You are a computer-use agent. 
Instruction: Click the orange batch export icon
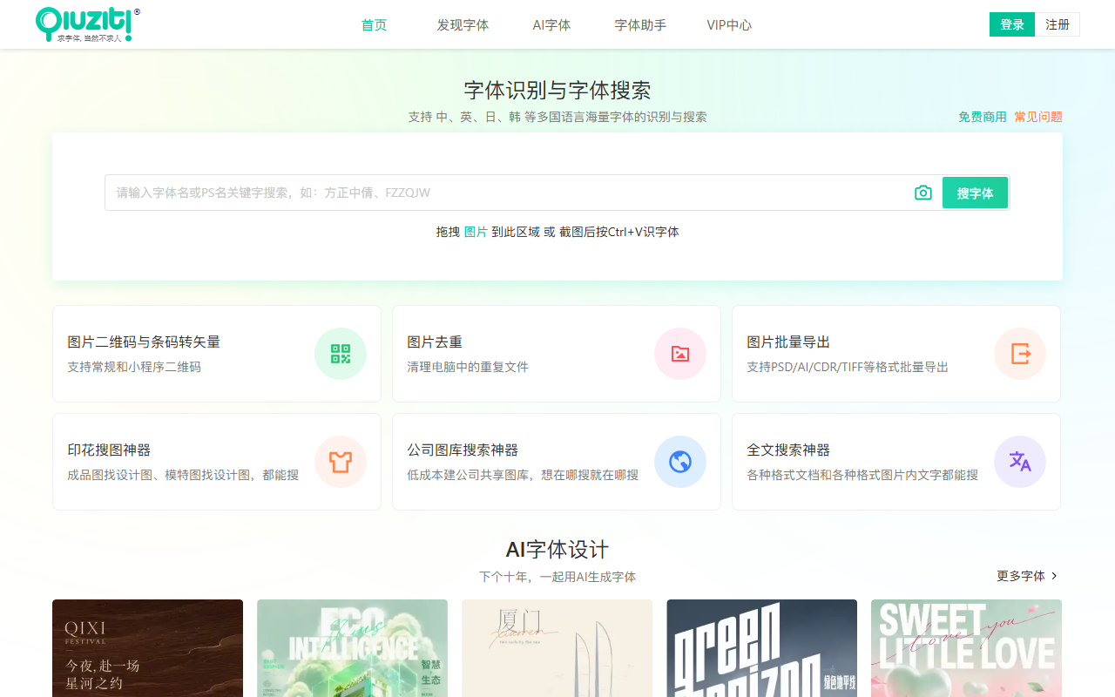pyautogui.click(x=1020, y=354)
